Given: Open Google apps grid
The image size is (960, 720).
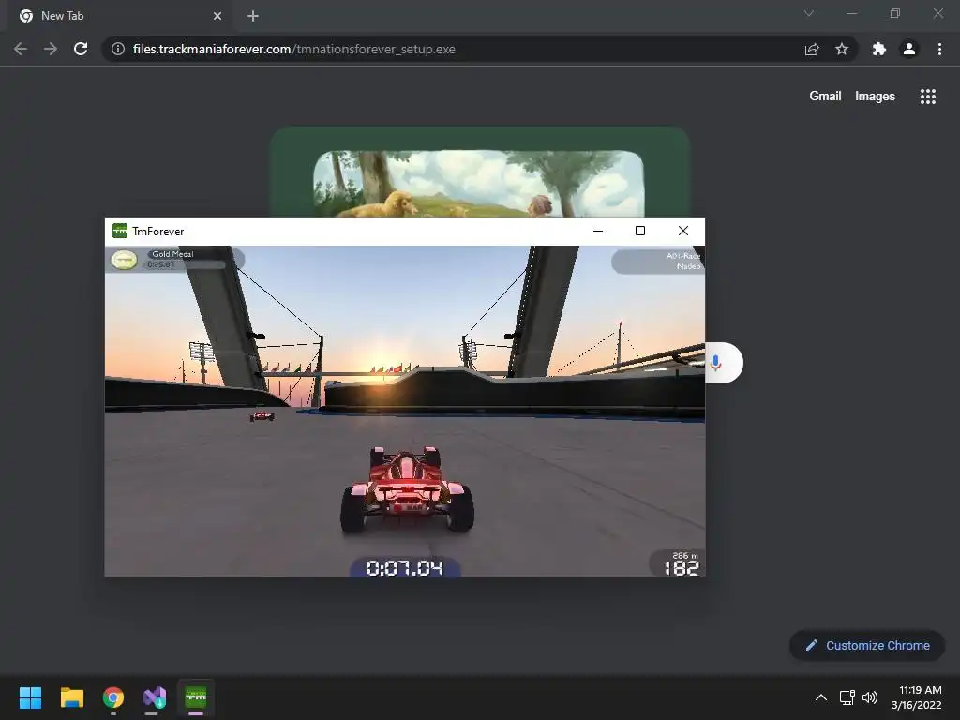Looking at the screenshot, I should pos(927,97).
